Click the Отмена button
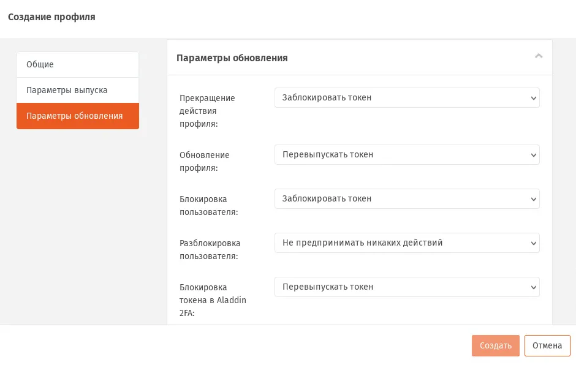This screenshot has width=576, height=365. tap(547, 345)
